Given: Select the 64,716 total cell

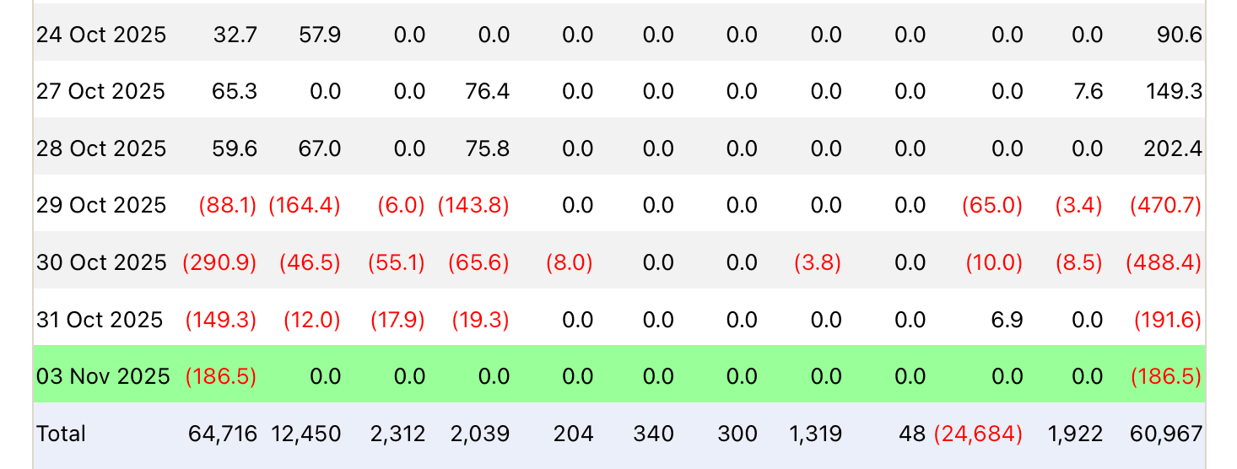Looking at the screenshot, I should coord(222,434).
